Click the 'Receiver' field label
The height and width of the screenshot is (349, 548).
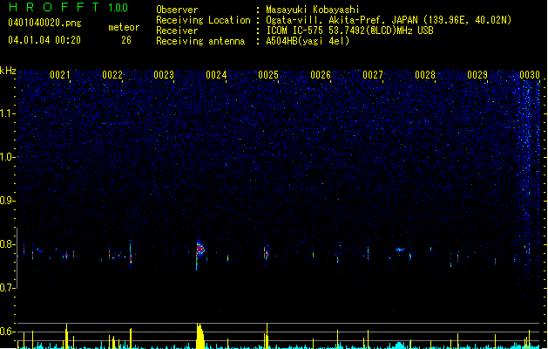click(177, 31)
